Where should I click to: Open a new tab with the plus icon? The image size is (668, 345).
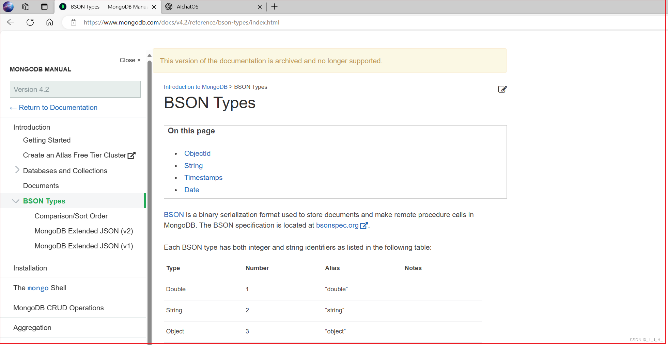[275, 6]
